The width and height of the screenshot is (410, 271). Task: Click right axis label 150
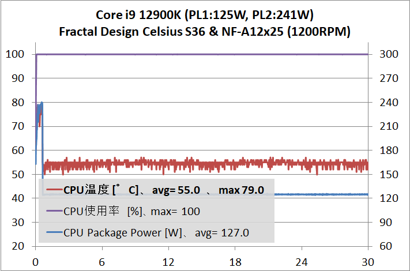[x=389, y=174]
